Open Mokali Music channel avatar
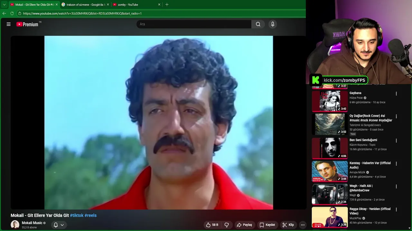The width and height of the screenshot is (412, 231). tap(15, 225)
